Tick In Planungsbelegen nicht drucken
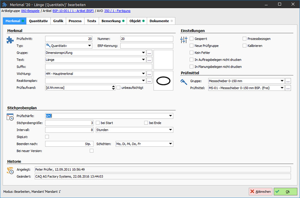The height and width of the screenshot is (198, 300). [x=192, y=67]
